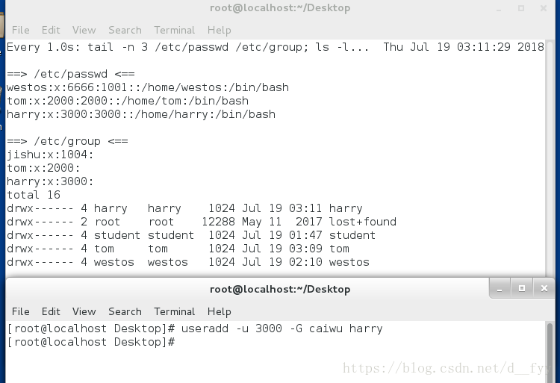Open Help menu in upper terminal window
Screen dimensions: 560x383
(x=219, y=30)
